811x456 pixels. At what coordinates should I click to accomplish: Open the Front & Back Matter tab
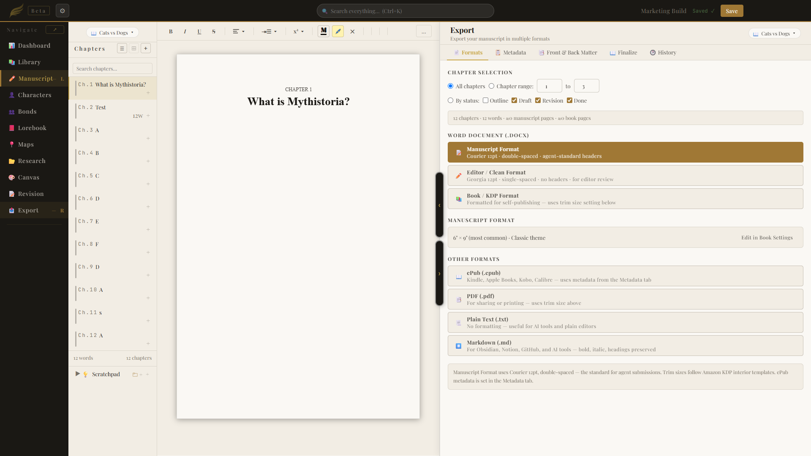pyautogui.click(x=568, y=52)
